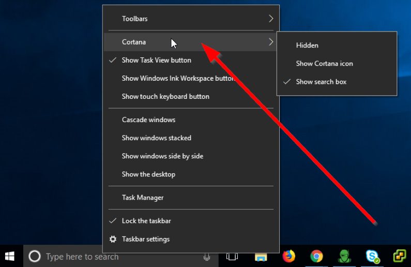Select Hidden in the Cortana submenu
Viewport: 411px width, 267px height.
337,45
